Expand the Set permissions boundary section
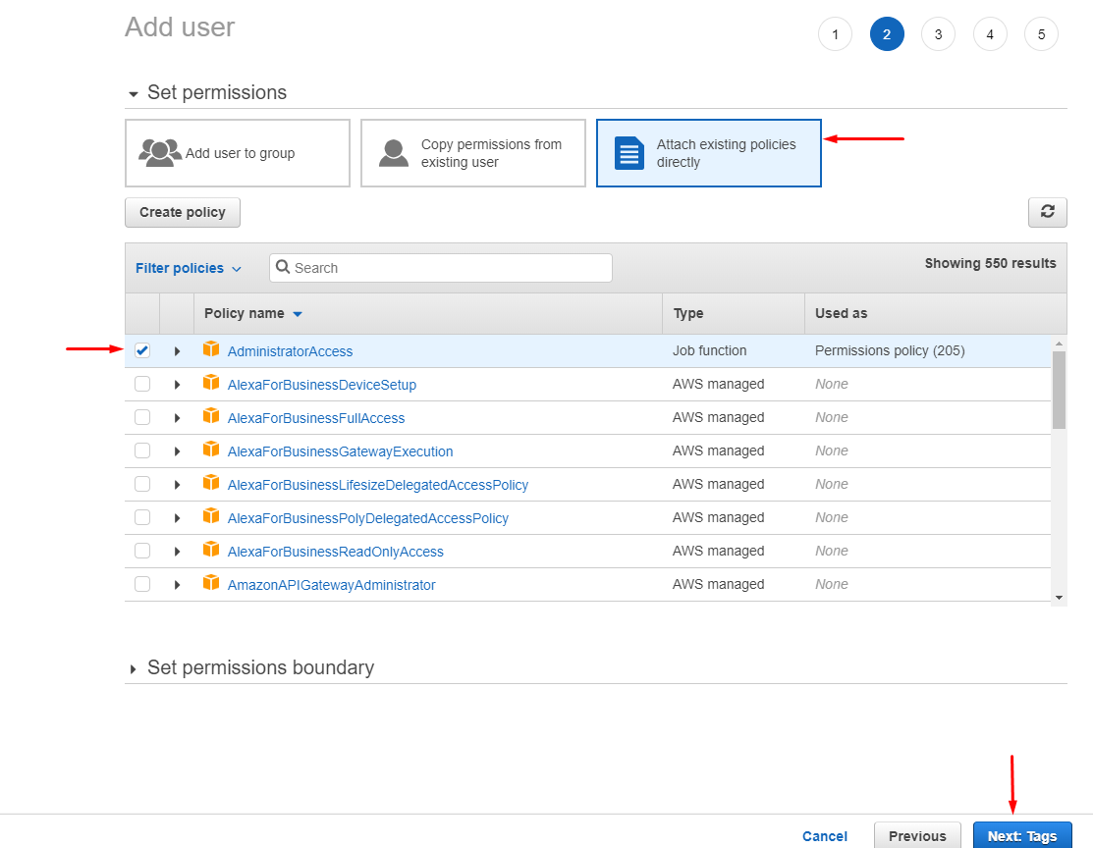The height and width of the screenshot is (848, 1093). point(133,667)
